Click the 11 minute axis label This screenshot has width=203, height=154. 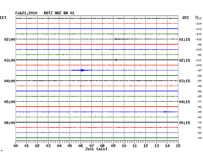coord(135,146)
